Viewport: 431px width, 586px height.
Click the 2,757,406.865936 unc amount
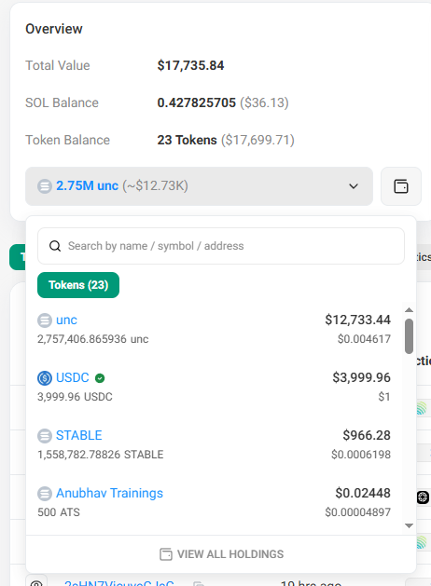click(92, 339)
